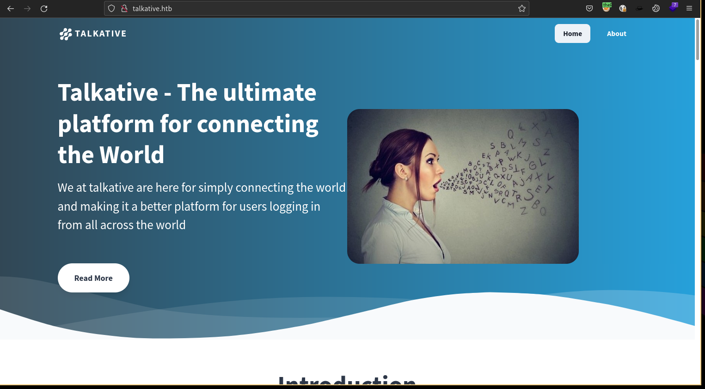This screenshot has width=705, height=389.
Task: Go to the Home nav item
Action: coord(572,34)
